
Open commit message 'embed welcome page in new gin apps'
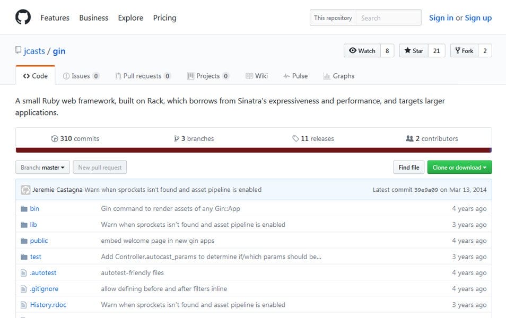pyautogui.click(x=158, y=241)
